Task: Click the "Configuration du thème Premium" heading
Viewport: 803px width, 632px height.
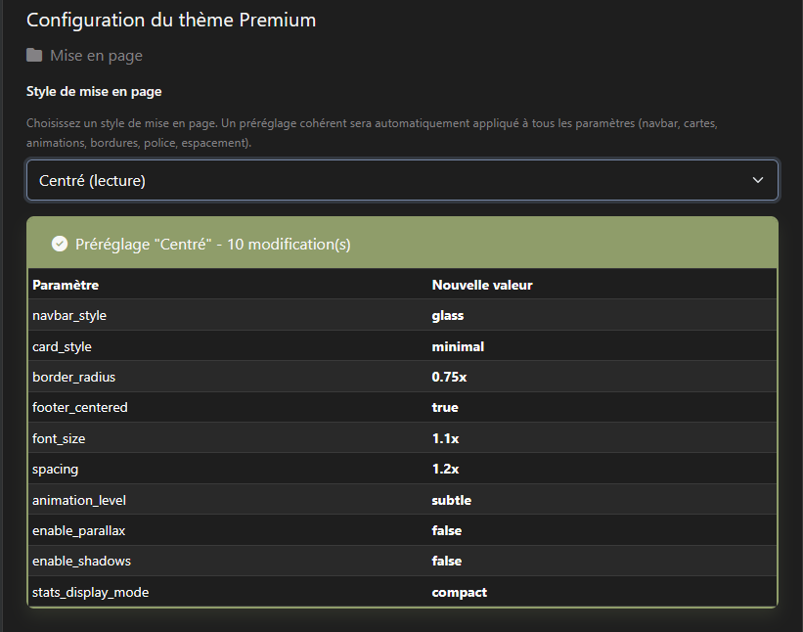Action: 171,20
